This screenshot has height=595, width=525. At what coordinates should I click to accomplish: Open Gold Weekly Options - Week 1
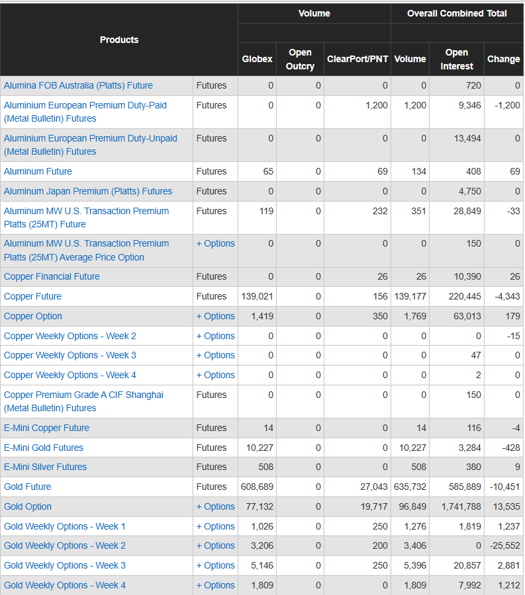pyautogui.click(x=65, y=526)
